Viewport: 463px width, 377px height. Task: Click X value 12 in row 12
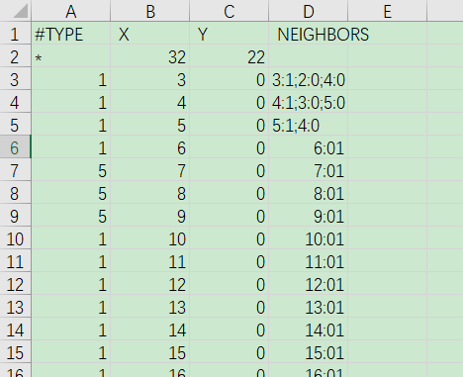(149, 284)
